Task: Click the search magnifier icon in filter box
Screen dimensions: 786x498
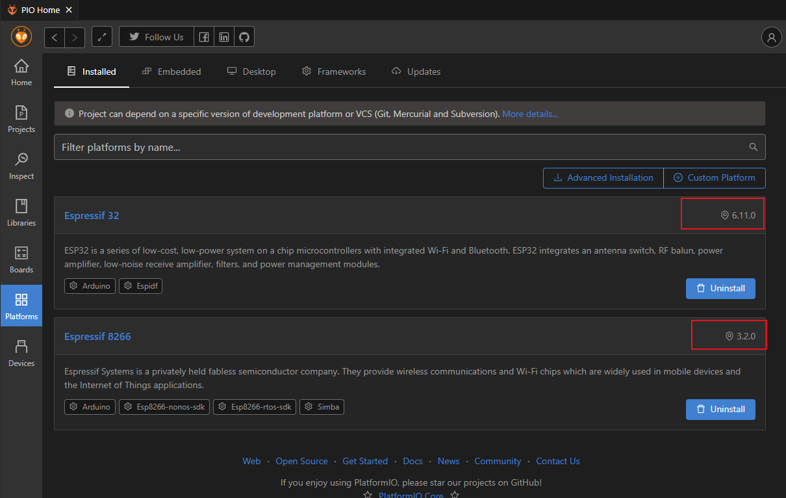Action: pos(754,147)
